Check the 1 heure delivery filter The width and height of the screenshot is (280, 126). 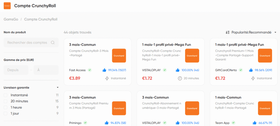tap(5, 107)
